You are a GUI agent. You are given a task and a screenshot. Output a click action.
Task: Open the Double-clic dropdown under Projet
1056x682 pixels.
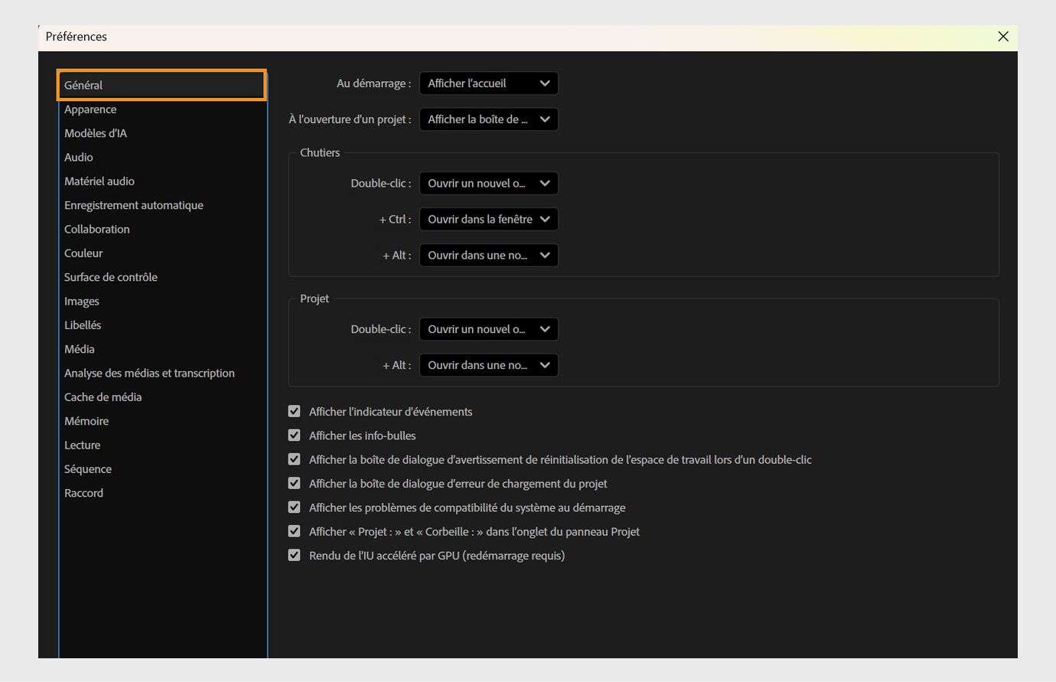488,329
